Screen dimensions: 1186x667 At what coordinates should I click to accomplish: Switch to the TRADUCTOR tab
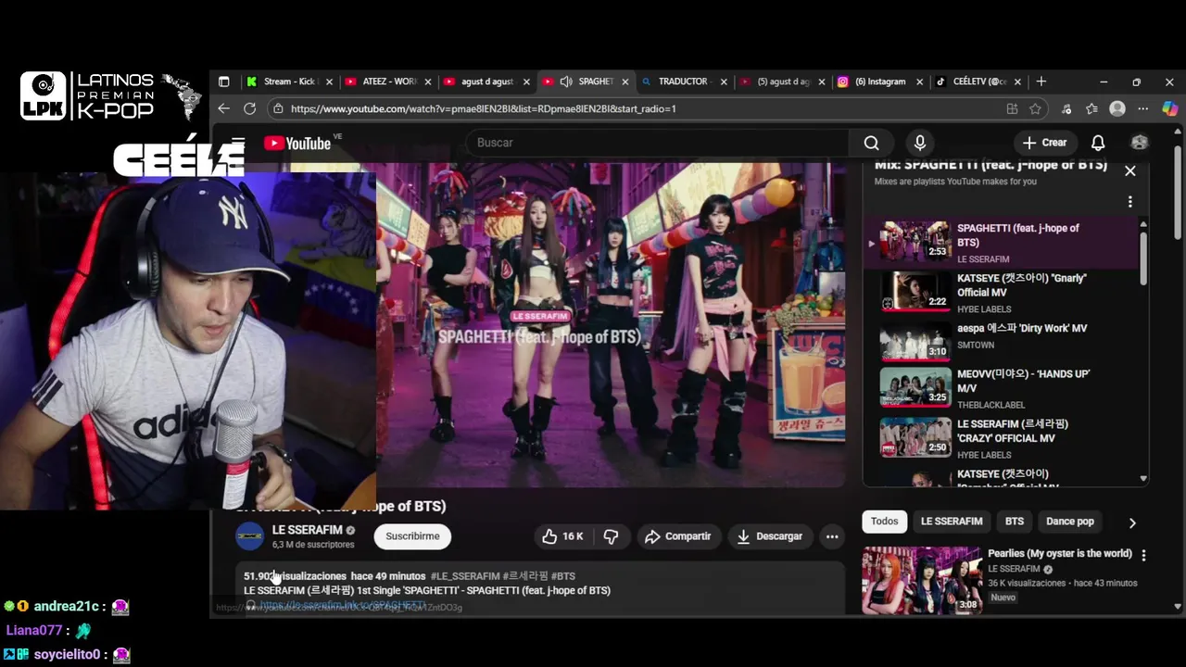point(683,82)
